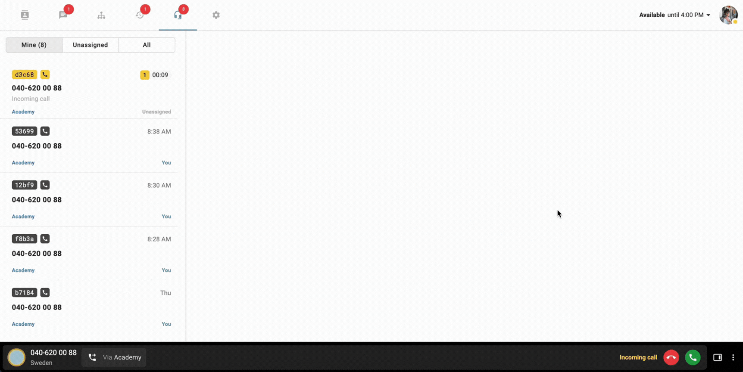Click the Via Academy call transfer chip
743x372 pixels.
click(x=114, y=357)
